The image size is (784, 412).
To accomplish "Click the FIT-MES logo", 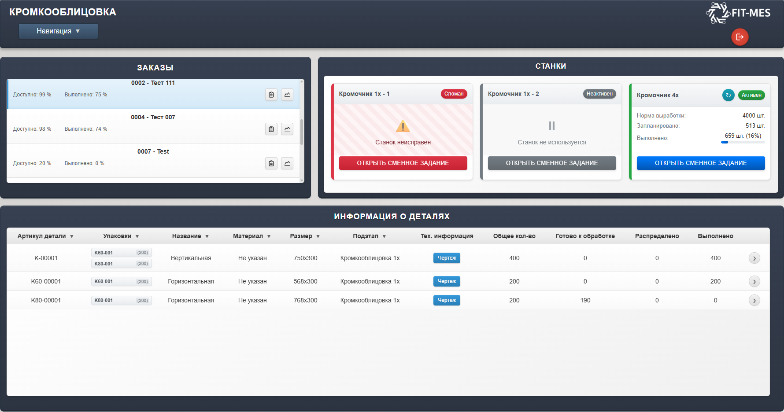I will [x=738, y=13].
